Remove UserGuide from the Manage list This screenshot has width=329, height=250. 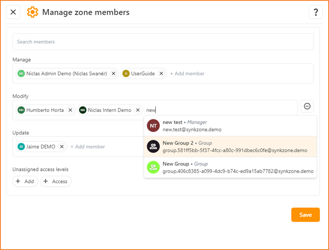[x=161, y=73]
